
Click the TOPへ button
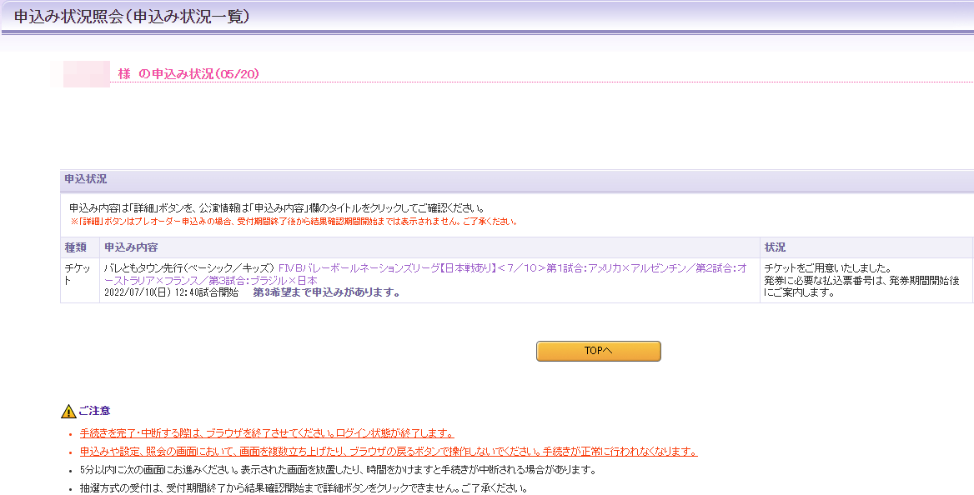coord(598,351)
